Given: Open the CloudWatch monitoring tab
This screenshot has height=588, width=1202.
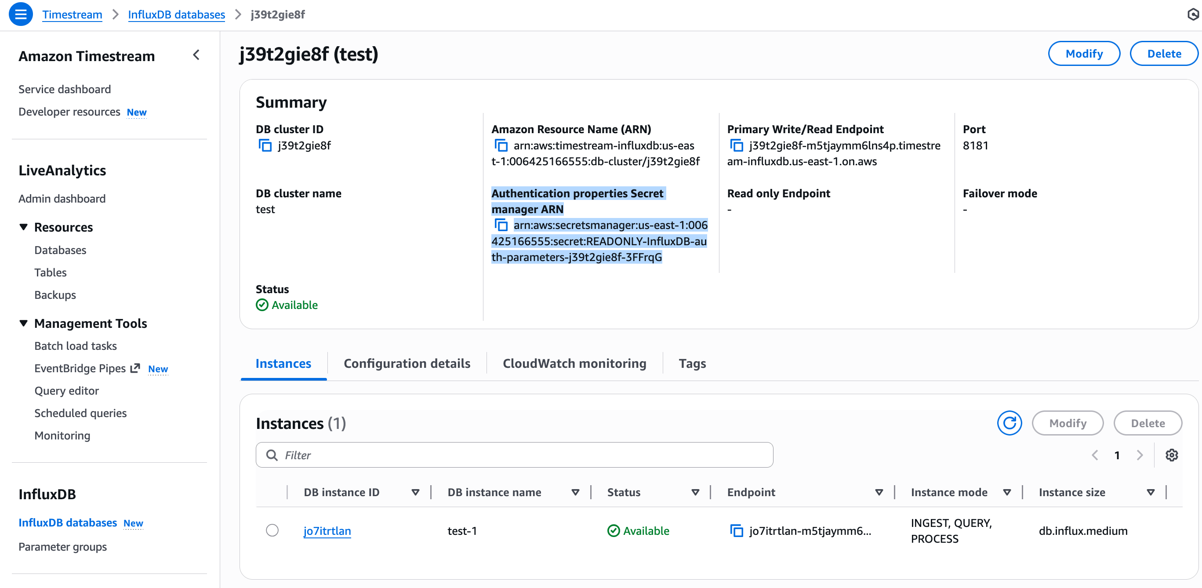Looking at the screenshot, I should point(574,363).
